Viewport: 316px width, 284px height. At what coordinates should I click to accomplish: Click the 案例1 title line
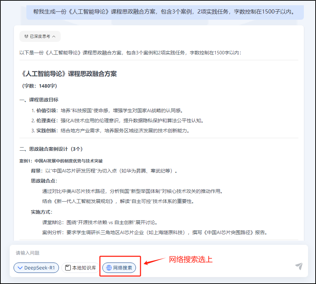pos(61,161)
